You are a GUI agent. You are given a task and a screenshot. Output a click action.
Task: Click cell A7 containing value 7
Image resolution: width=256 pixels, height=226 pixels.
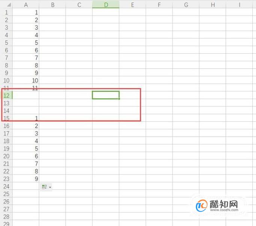(26, 58)
